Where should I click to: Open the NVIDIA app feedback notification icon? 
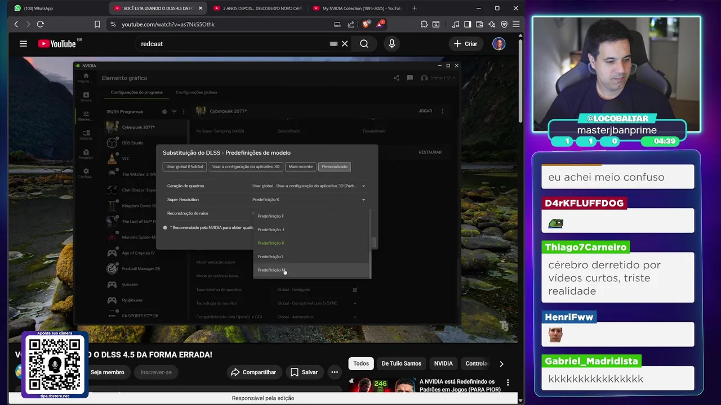410,78
